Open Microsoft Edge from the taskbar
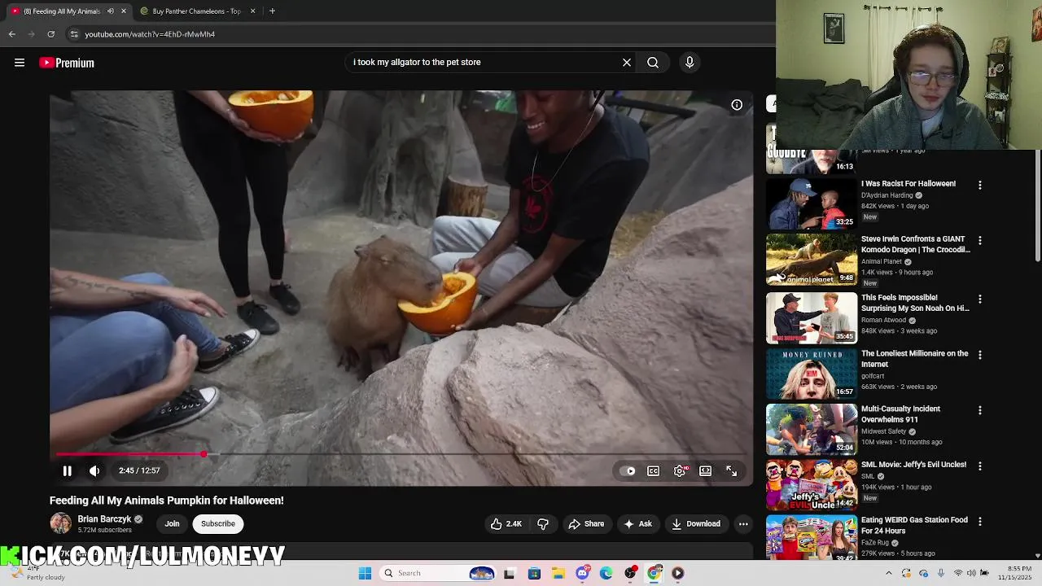This screenshot has height=586, width=1042. pos(606,573)
